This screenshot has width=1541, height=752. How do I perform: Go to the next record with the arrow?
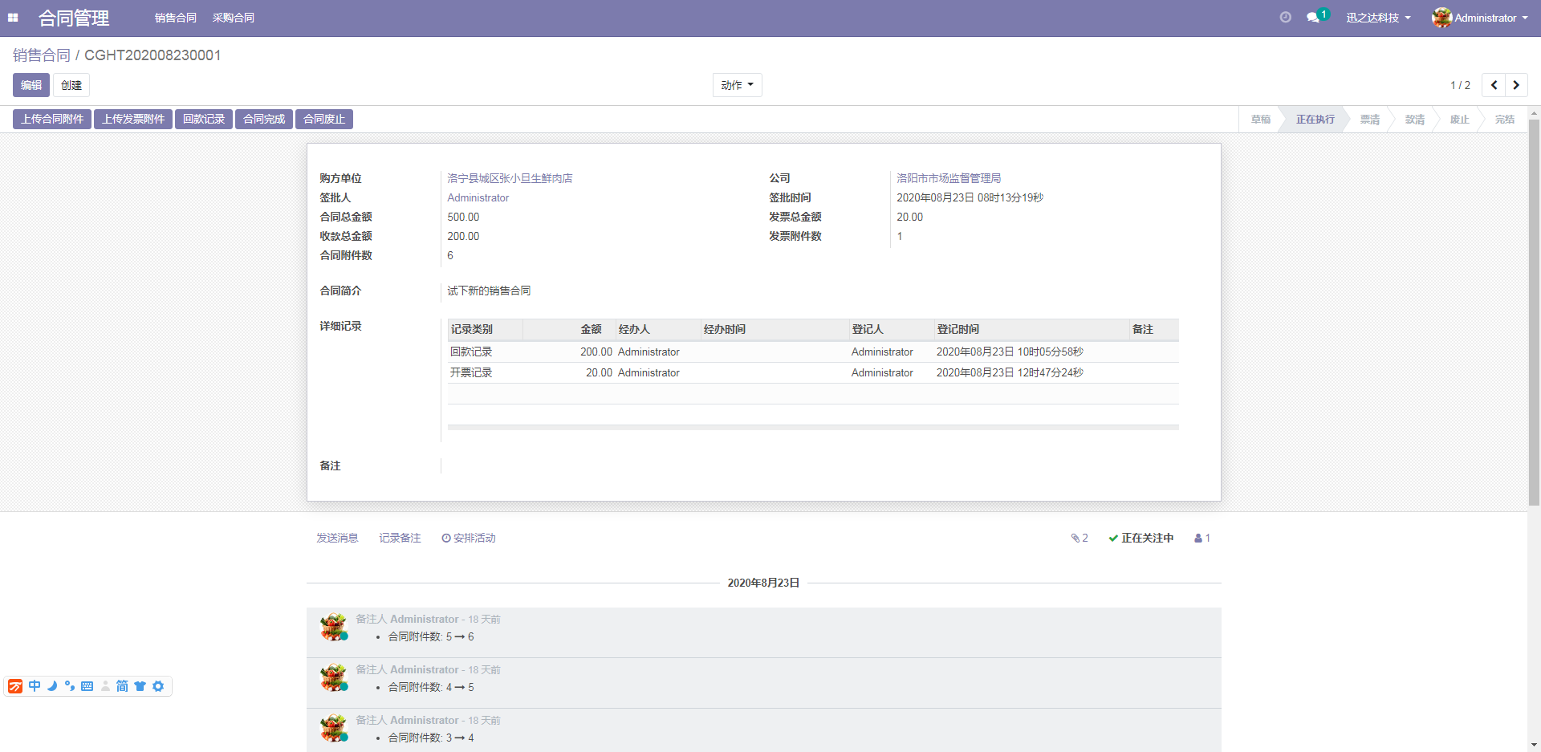(1516, 84)
